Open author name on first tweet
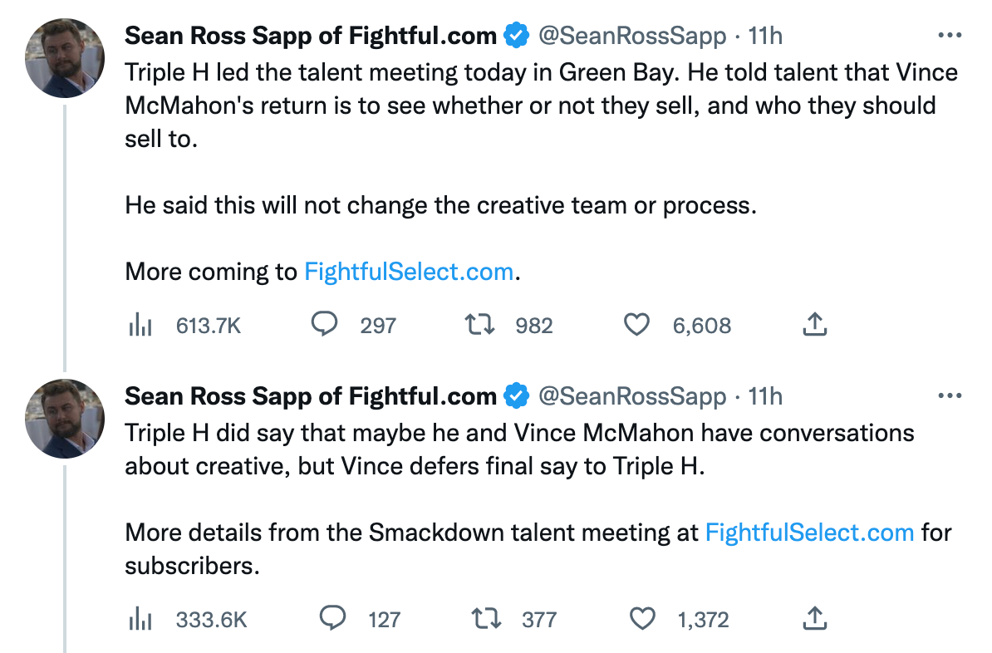Image resolution: width=992 pixels, height=653 pixels. click(x=310, y=37)
